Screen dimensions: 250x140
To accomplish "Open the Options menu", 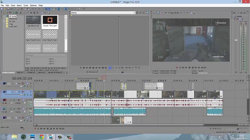I will (33, 5).
